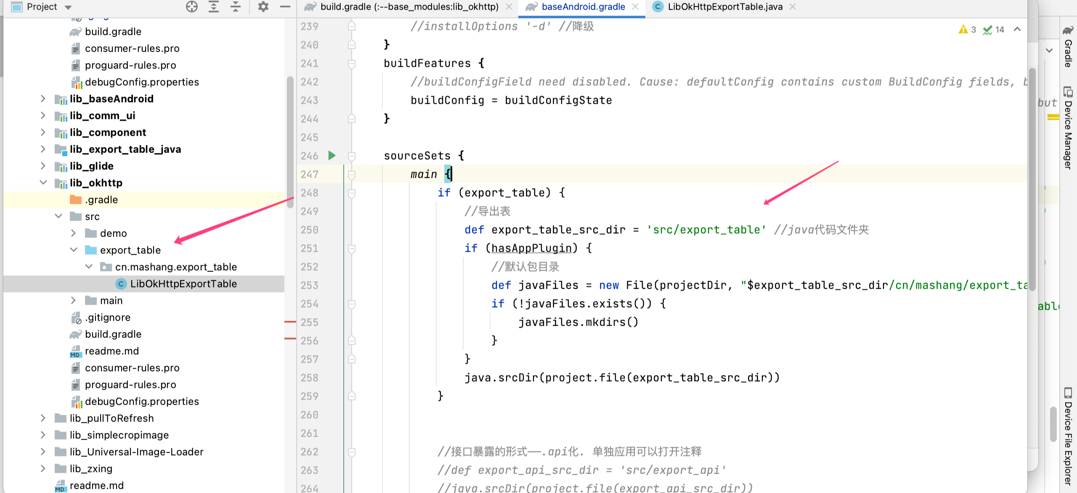Switch to LibOkHttpExportTable.java tab
This screenshot has width=1077, height=493.
724,7
